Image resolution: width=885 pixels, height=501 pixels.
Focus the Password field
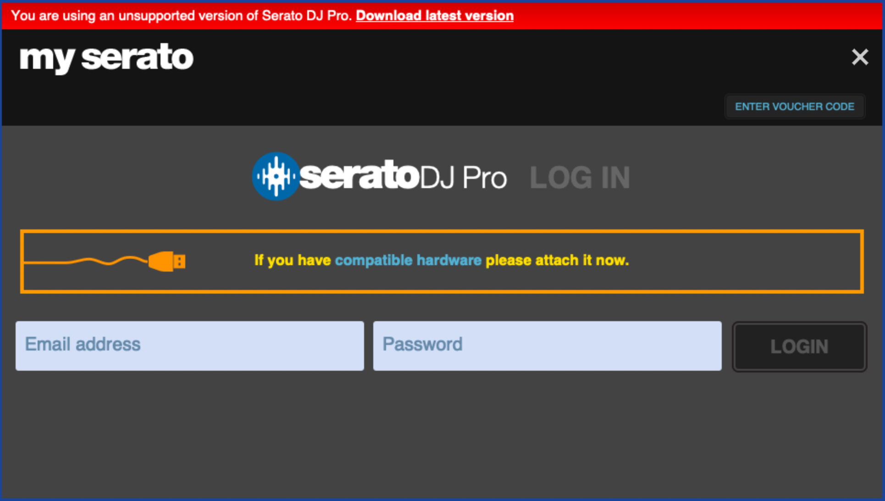(547, 345)
